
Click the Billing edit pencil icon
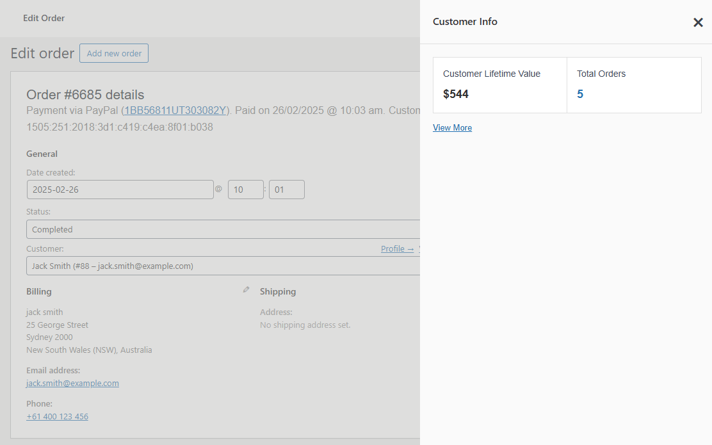point(246,289)
